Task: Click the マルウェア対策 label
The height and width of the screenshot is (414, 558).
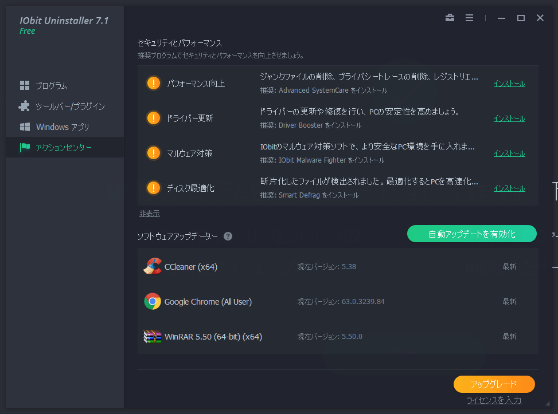Action: 190,153
